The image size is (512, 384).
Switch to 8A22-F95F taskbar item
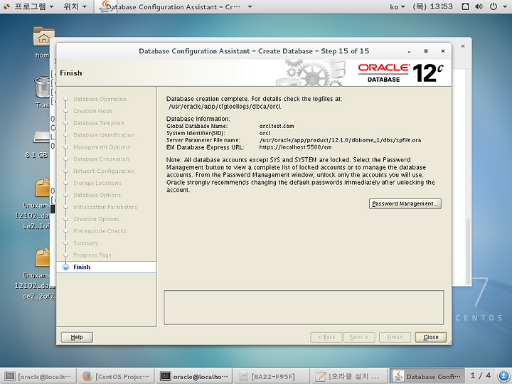[272, 376]
